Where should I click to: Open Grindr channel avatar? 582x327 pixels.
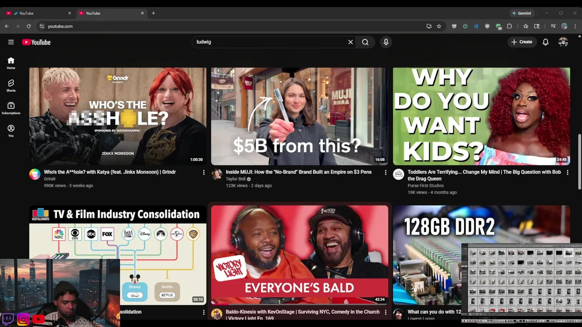point(35,174)
